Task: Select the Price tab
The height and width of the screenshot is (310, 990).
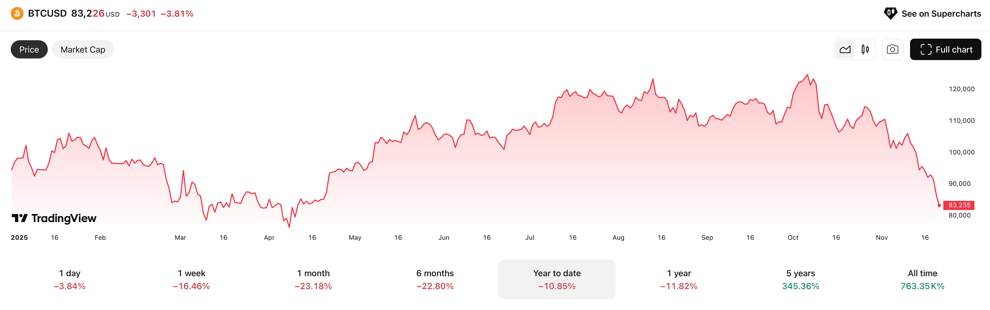Action: coord(29,50)
